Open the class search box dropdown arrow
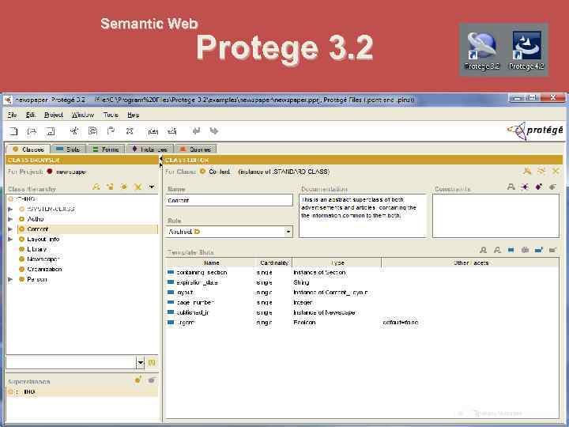Screen dimensions: 569x427 tap(141, 362)
